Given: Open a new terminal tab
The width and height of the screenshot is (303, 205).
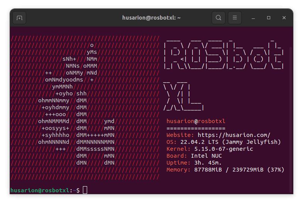Looking at the screenshot, I should pos(19,18).
